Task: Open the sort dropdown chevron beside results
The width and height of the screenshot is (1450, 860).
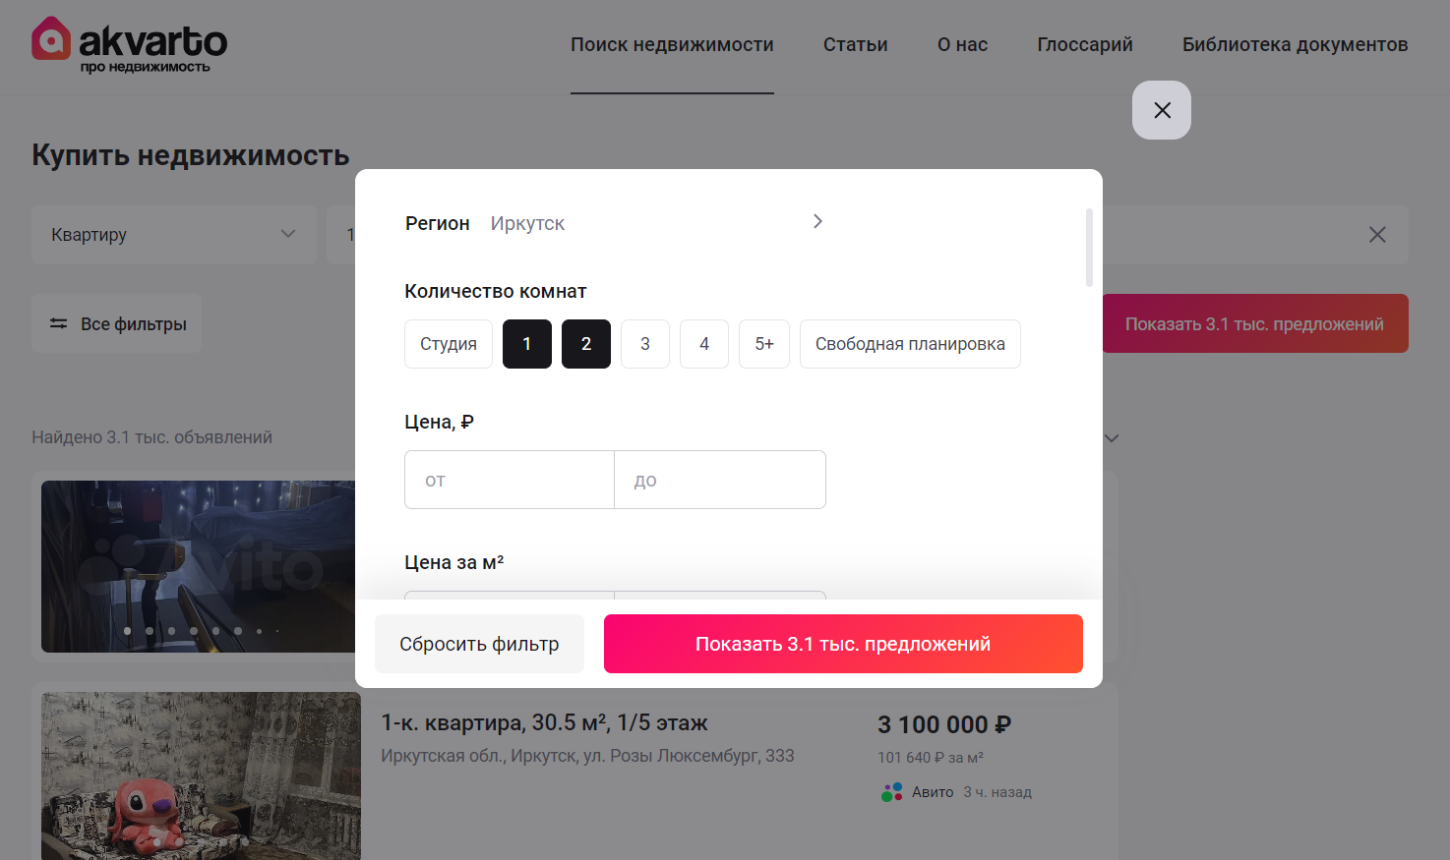Action: tap(1112, 438)
